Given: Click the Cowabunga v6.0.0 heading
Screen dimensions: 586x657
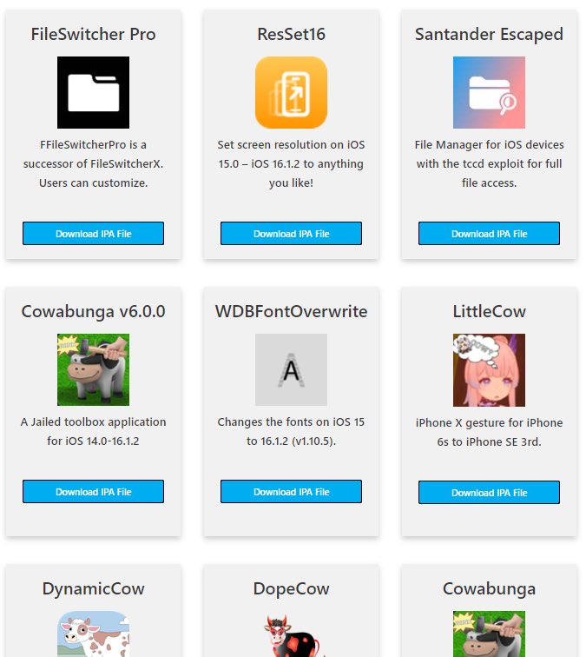Looking at the screenshot, I should 94,312.
